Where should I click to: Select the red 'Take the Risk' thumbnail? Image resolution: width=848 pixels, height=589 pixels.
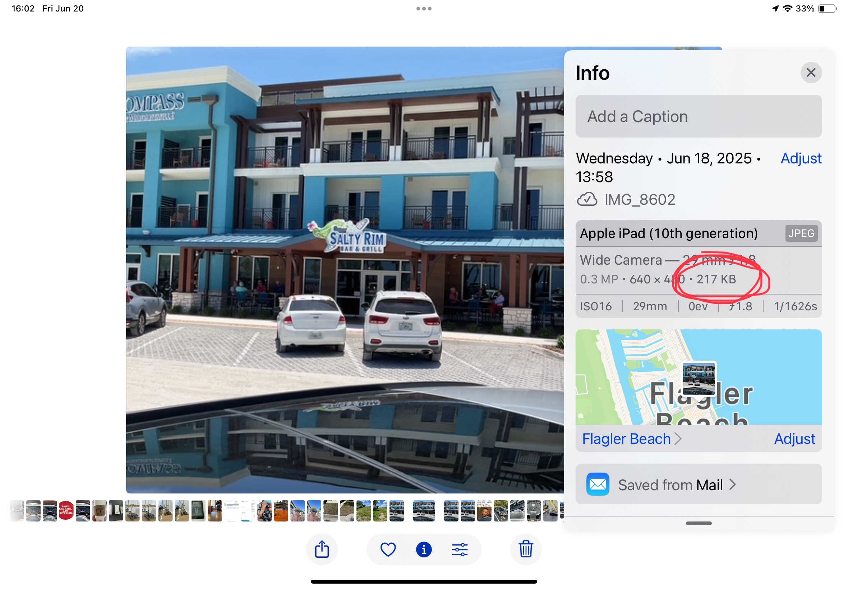(66, 511)
